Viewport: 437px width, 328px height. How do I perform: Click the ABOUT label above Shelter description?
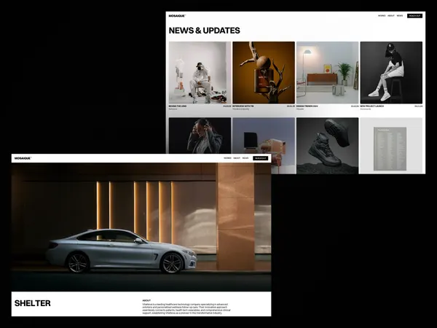[x=146, y=300]
